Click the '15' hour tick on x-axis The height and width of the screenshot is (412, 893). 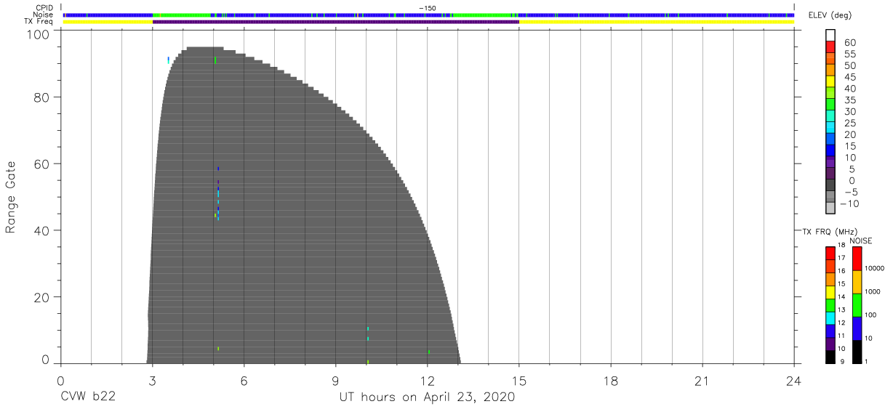[518, 380]
